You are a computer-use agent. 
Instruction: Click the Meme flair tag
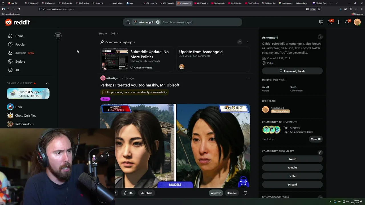tap(105, 99)
